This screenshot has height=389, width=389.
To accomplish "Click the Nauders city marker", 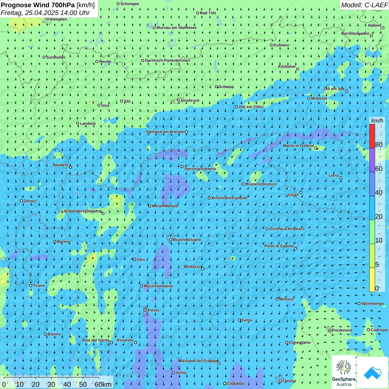I will pos(71,167).
